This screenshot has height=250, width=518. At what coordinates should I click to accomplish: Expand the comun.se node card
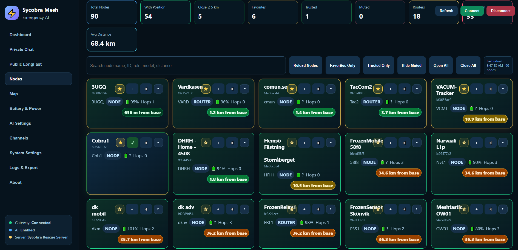(331, 89)
